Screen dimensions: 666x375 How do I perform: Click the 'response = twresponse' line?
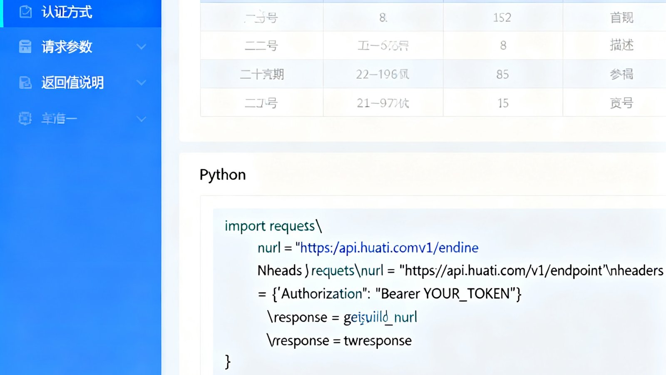(x=339, y=340)
